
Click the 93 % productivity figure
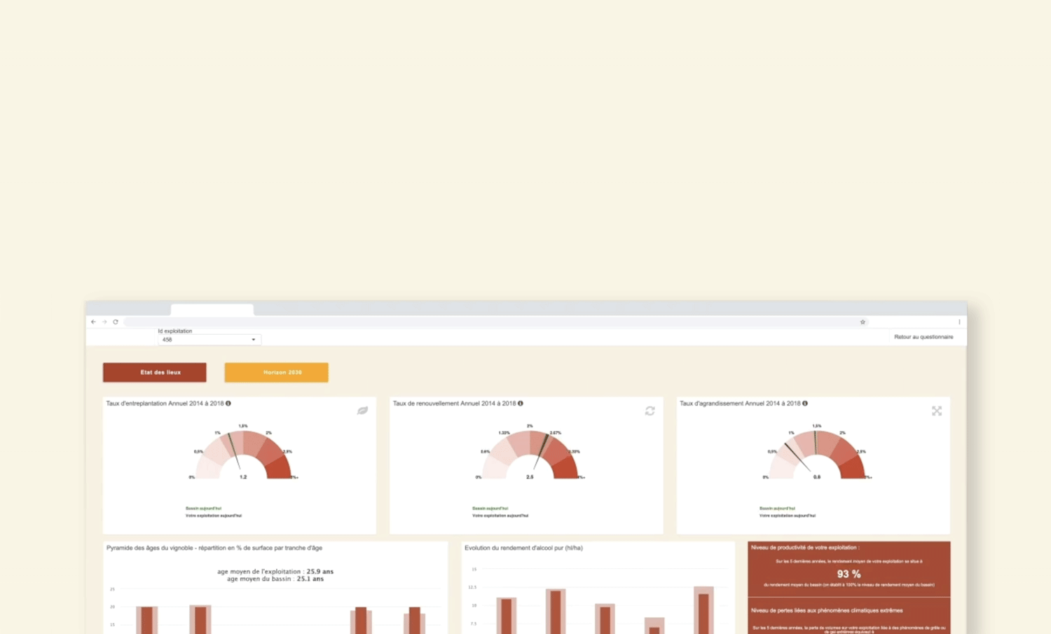pyautogui.click(x=849, y=574)
